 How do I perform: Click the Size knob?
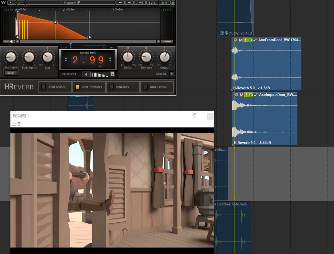coord(48,57)
